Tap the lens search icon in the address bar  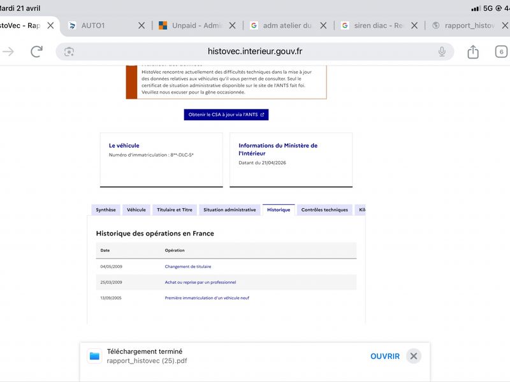(69, 52)
